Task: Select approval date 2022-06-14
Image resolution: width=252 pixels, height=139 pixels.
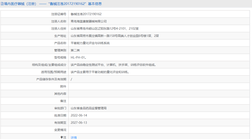Action: [x=79, y=115]
